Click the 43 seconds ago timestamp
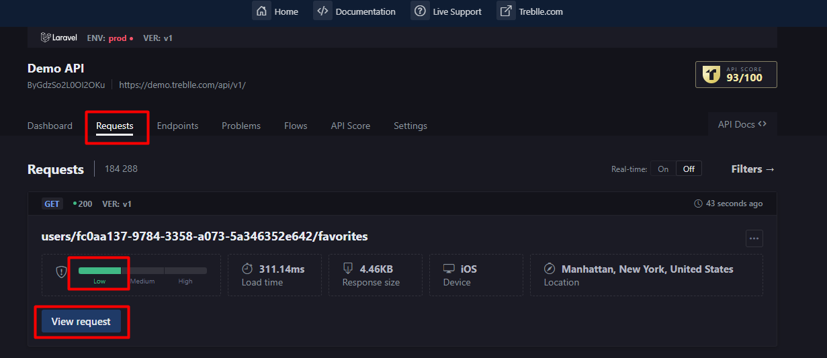The width and height of the screenshot is (827, 358). 734,204
